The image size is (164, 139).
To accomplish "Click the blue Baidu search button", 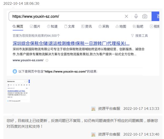I will (x=155, y=16).
